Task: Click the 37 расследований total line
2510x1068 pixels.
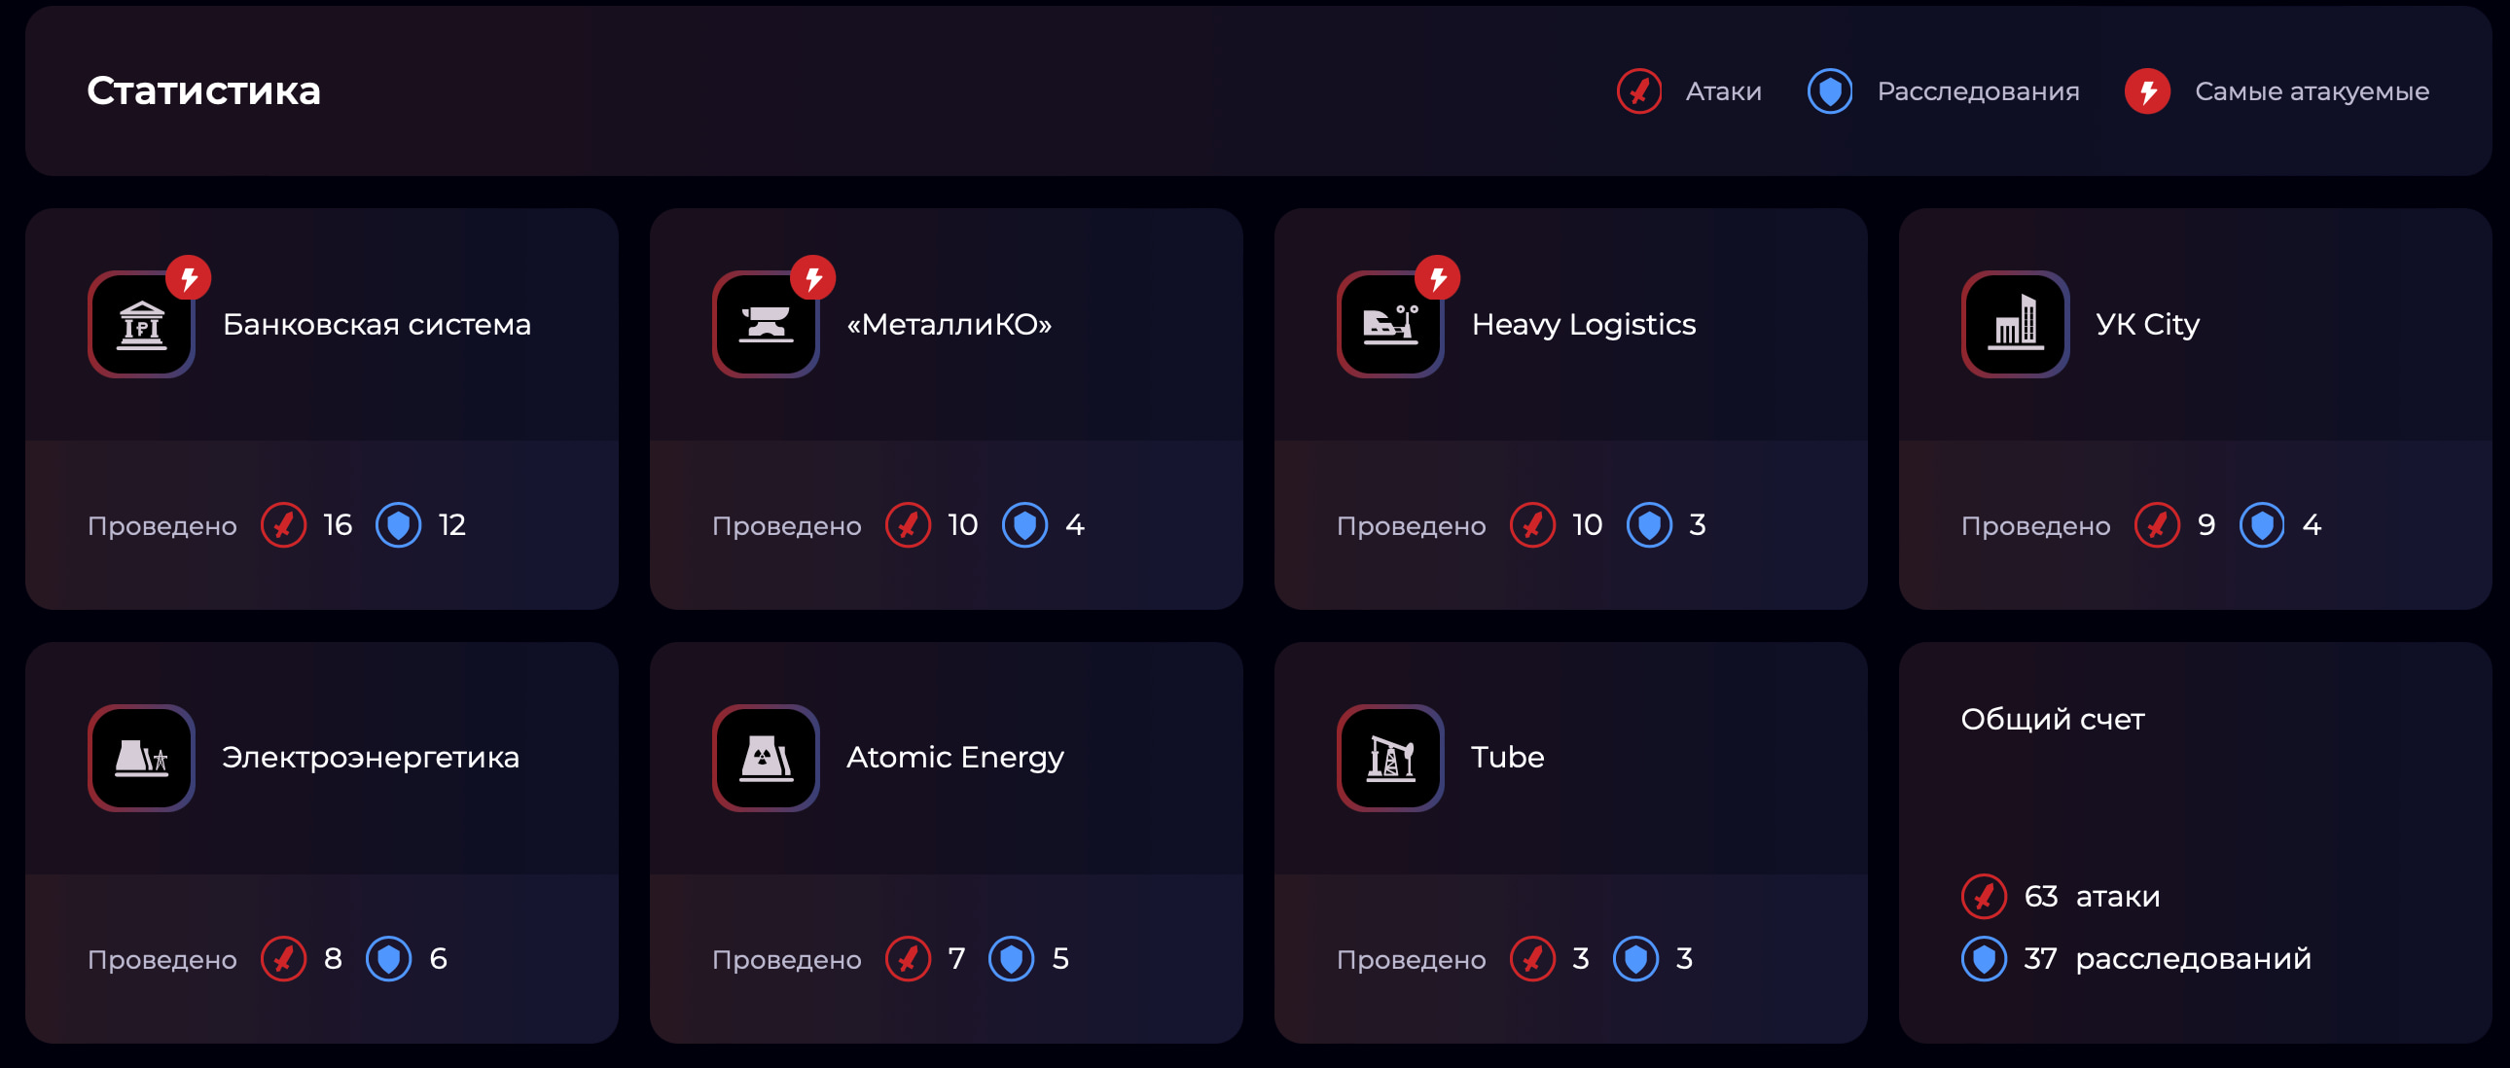Action: coord(2166,959)
